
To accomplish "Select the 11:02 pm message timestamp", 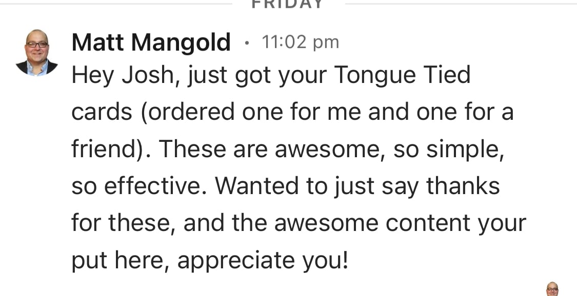I will [300, 42].
